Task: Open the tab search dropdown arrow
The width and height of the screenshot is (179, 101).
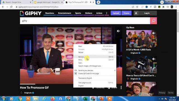Action: tap(162, 2)
